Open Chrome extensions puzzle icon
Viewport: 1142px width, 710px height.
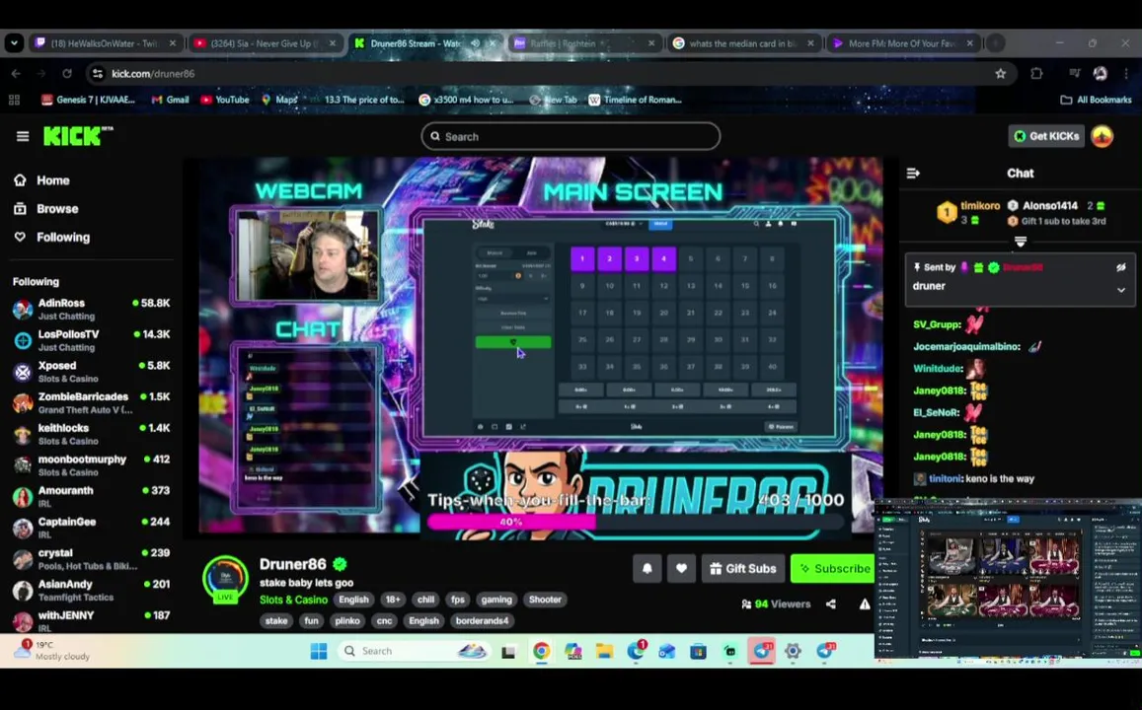click(1036, 74)
